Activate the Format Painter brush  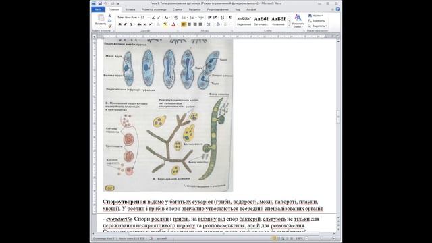(x=109, y=26)
